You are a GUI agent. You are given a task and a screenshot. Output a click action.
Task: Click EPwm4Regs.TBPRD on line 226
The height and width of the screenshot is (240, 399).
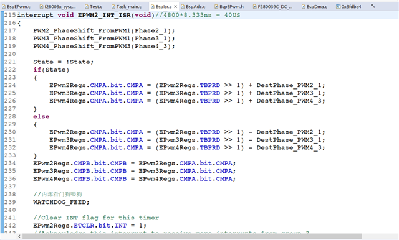click(190, 101)
